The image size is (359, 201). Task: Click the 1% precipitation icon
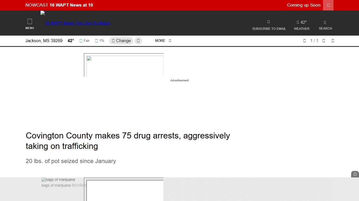96,41
